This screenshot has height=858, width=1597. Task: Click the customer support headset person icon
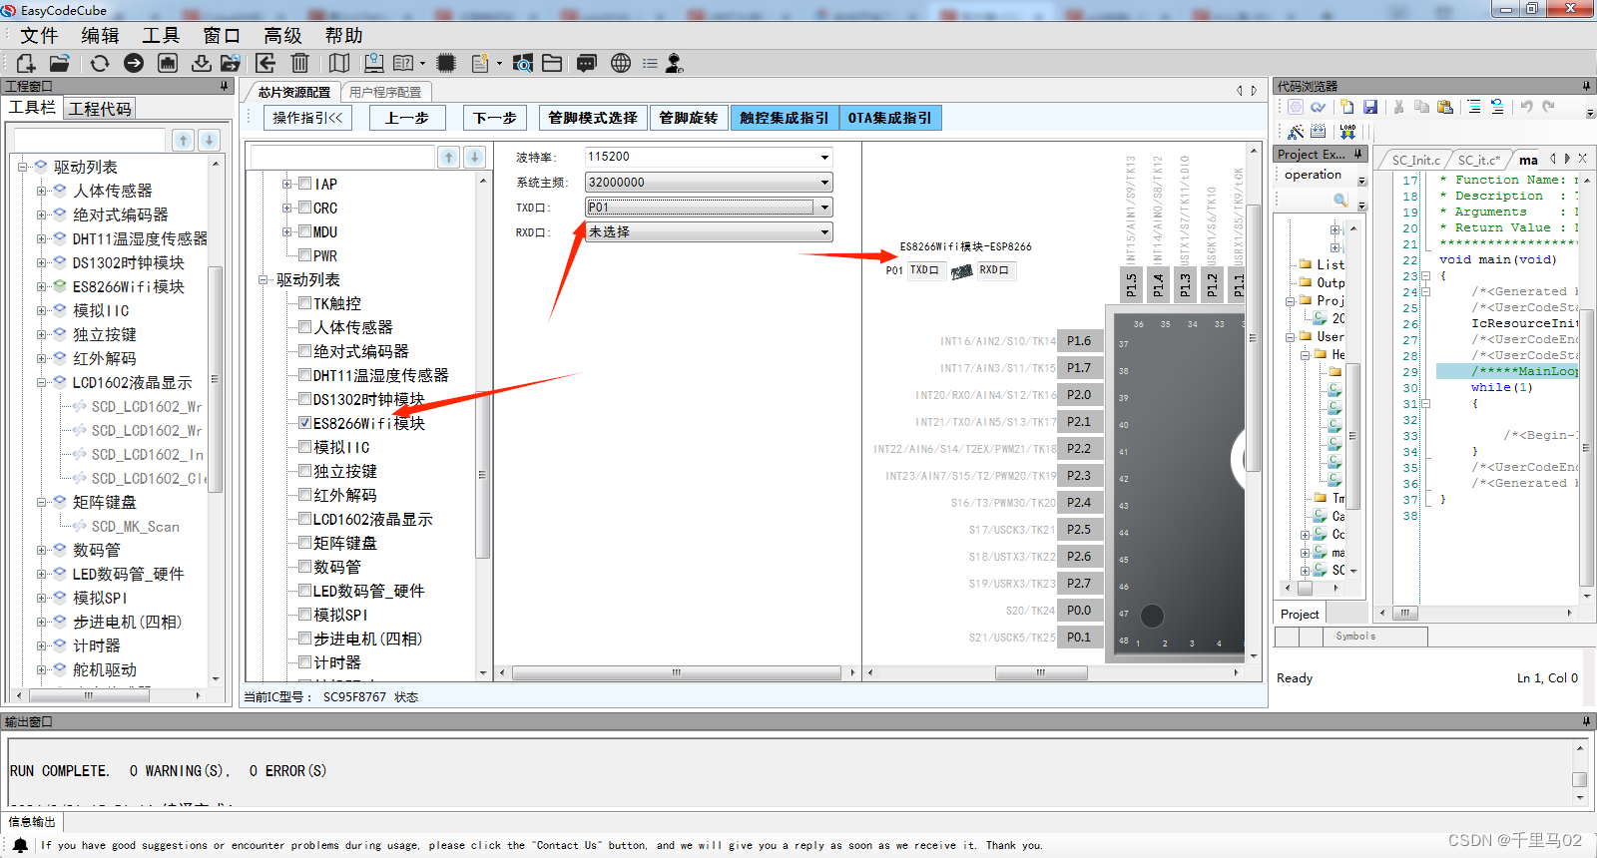pos(675,63)
